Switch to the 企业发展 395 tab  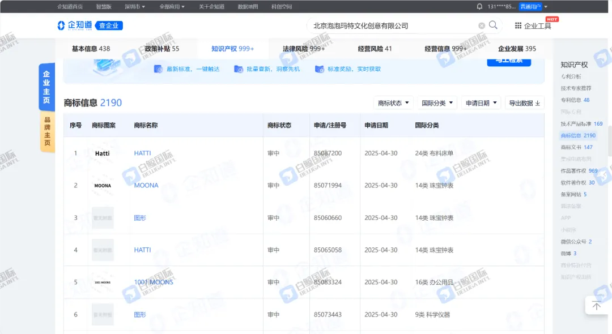[x=517, y=49]
